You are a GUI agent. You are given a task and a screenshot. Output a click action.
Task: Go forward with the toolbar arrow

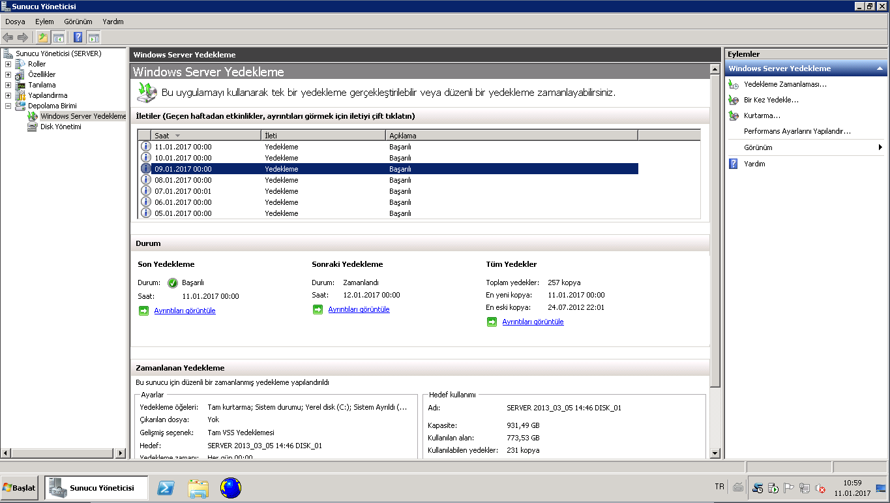(23, 37)
